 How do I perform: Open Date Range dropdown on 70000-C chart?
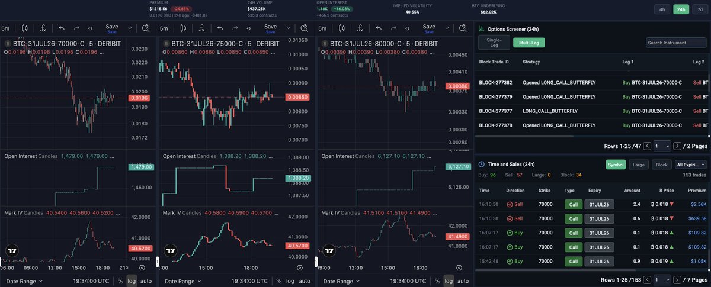pos(25,281)
